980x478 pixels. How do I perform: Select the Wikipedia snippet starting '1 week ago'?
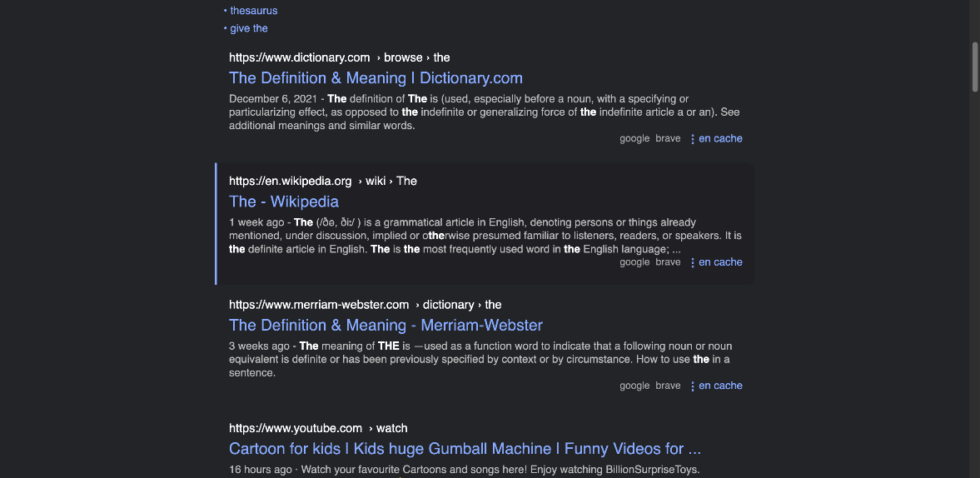[485, 237]
